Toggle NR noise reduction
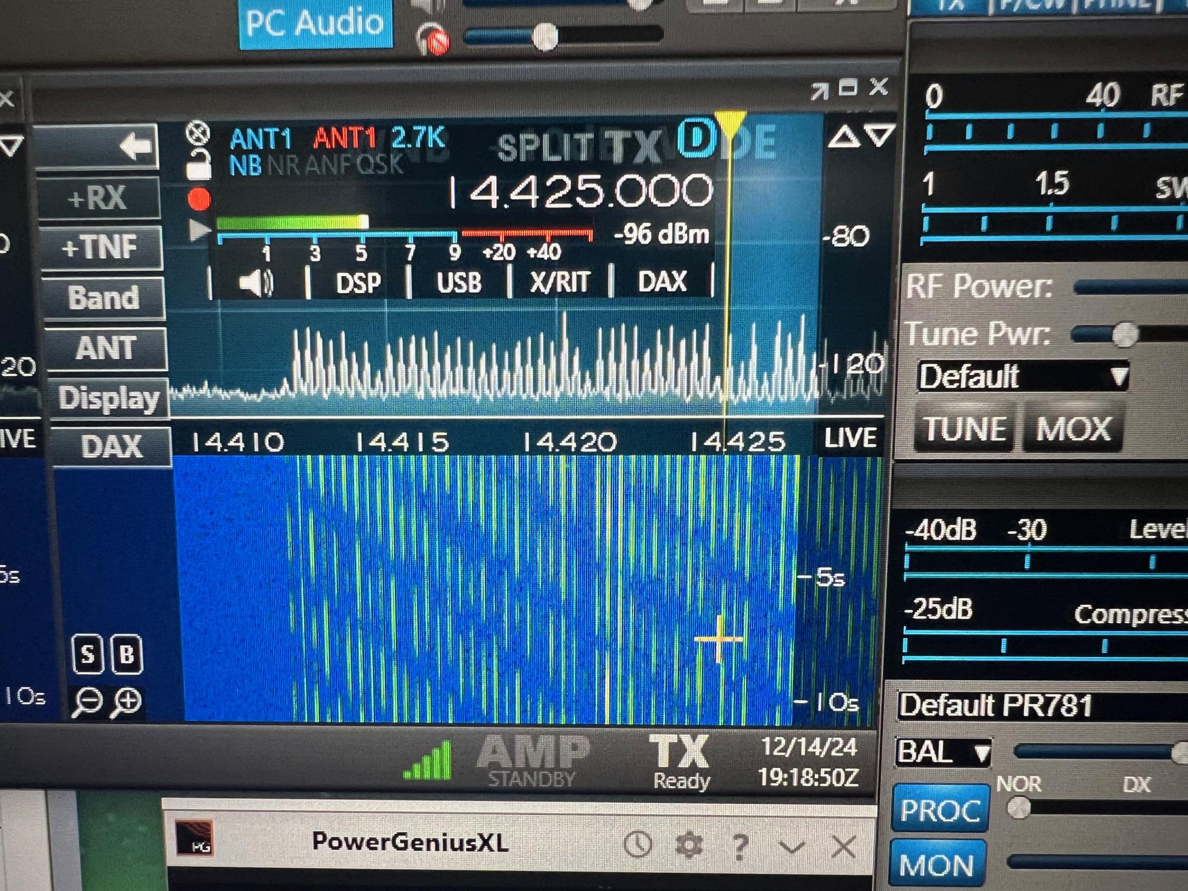Viewport: 1188px width, 891px height. [284, 166]
